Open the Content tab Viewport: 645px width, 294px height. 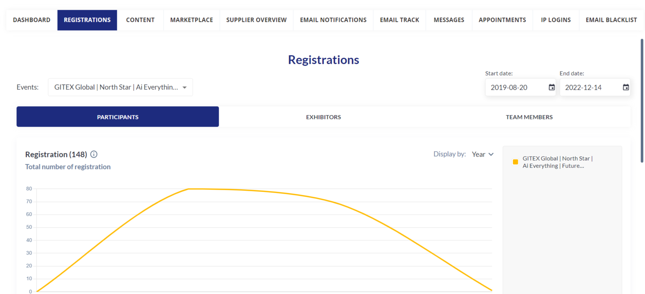(140, 20)
